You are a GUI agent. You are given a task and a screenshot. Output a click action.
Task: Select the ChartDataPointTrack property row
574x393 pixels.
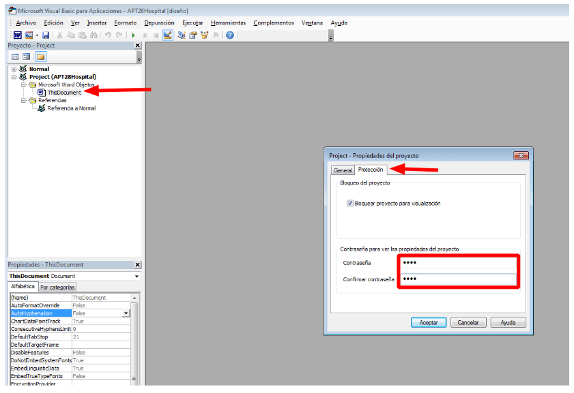[70, 321]
